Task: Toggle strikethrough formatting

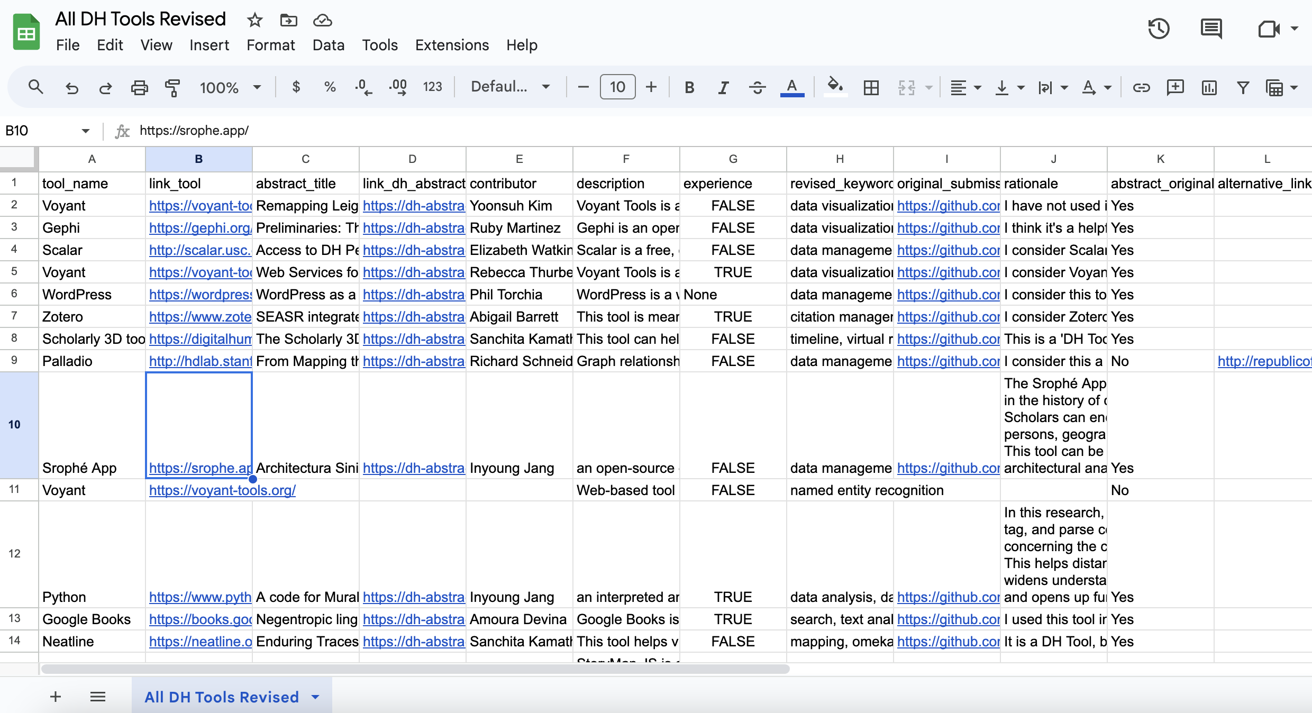Action: click(757, 87)
